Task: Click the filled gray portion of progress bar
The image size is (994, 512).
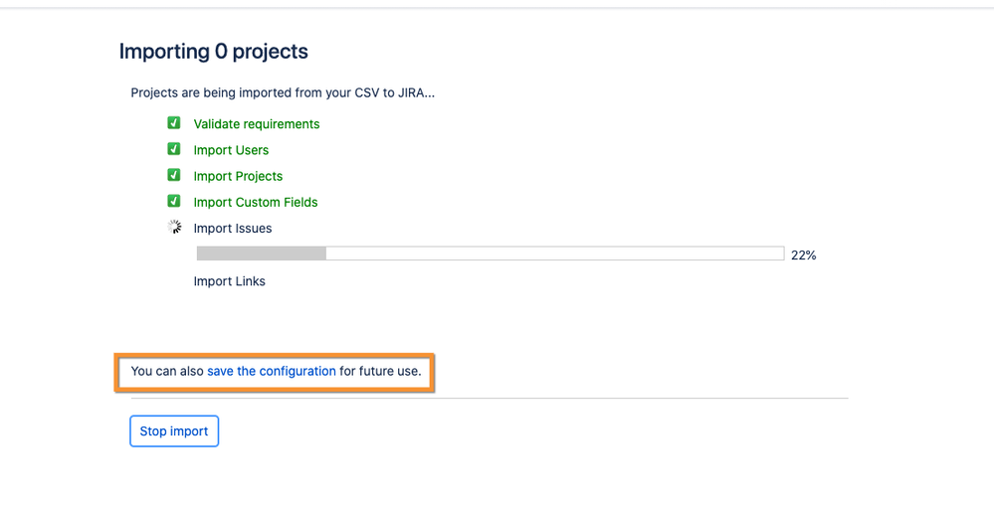Action: (261, 255)
